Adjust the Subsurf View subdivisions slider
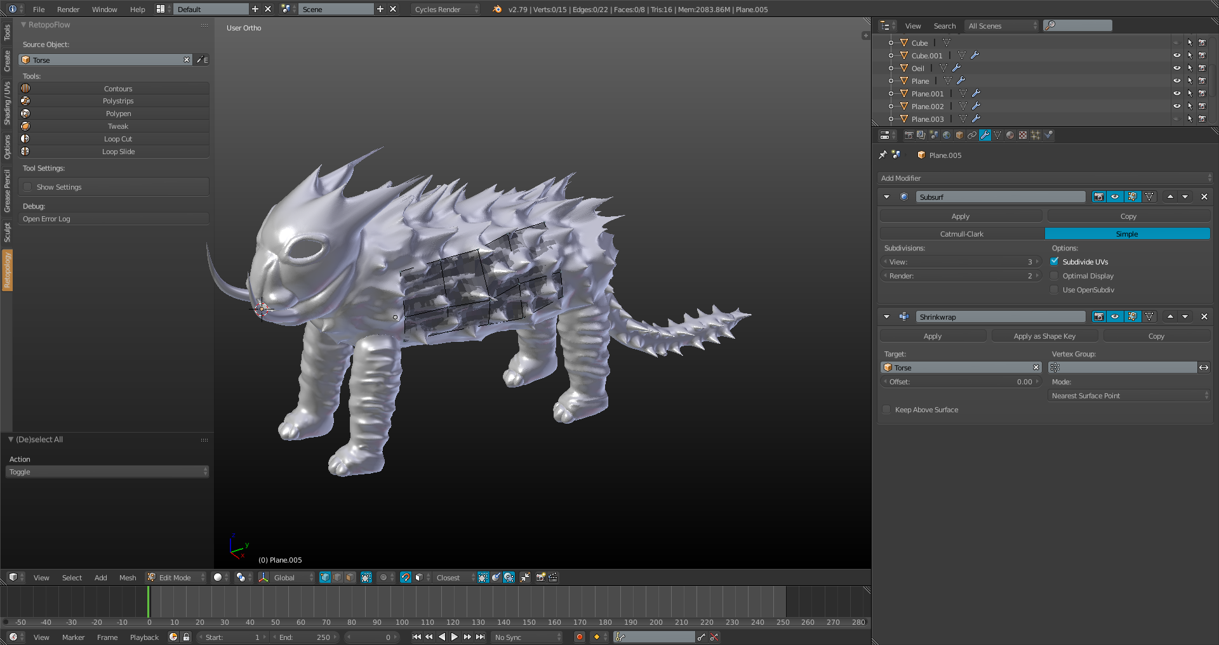Viewport: 1219px width, 645px height. click(x=961, y=262)
